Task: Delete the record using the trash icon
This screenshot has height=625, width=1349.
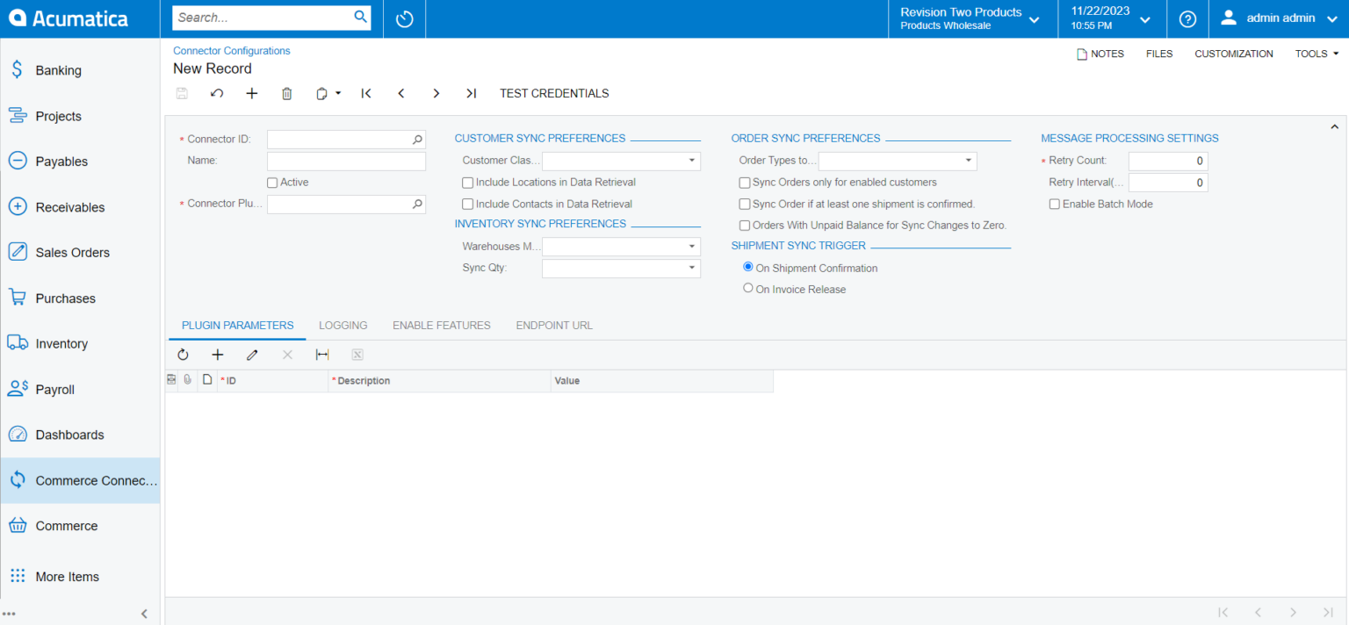Action: pos(287,93)
